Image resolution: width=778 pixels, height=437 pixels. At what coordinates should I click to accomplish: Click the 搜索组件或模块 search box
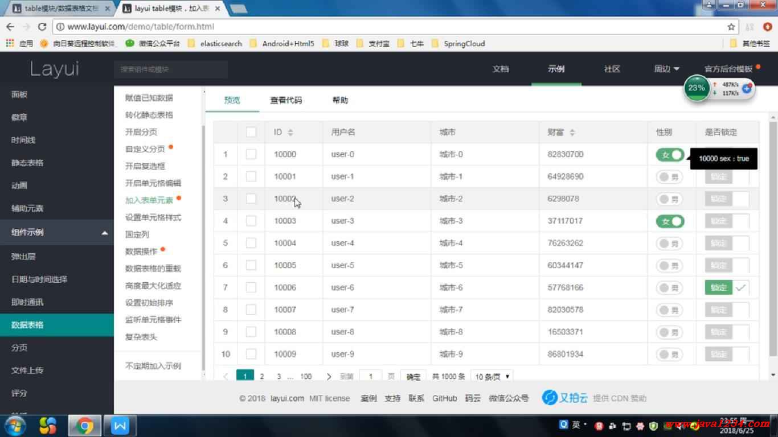click(x=171, y=69)
